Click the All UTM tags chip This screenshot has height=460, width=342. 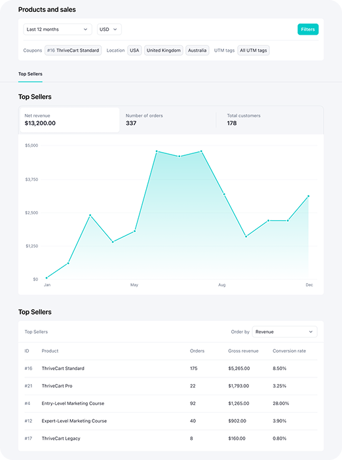pos(254,50)
